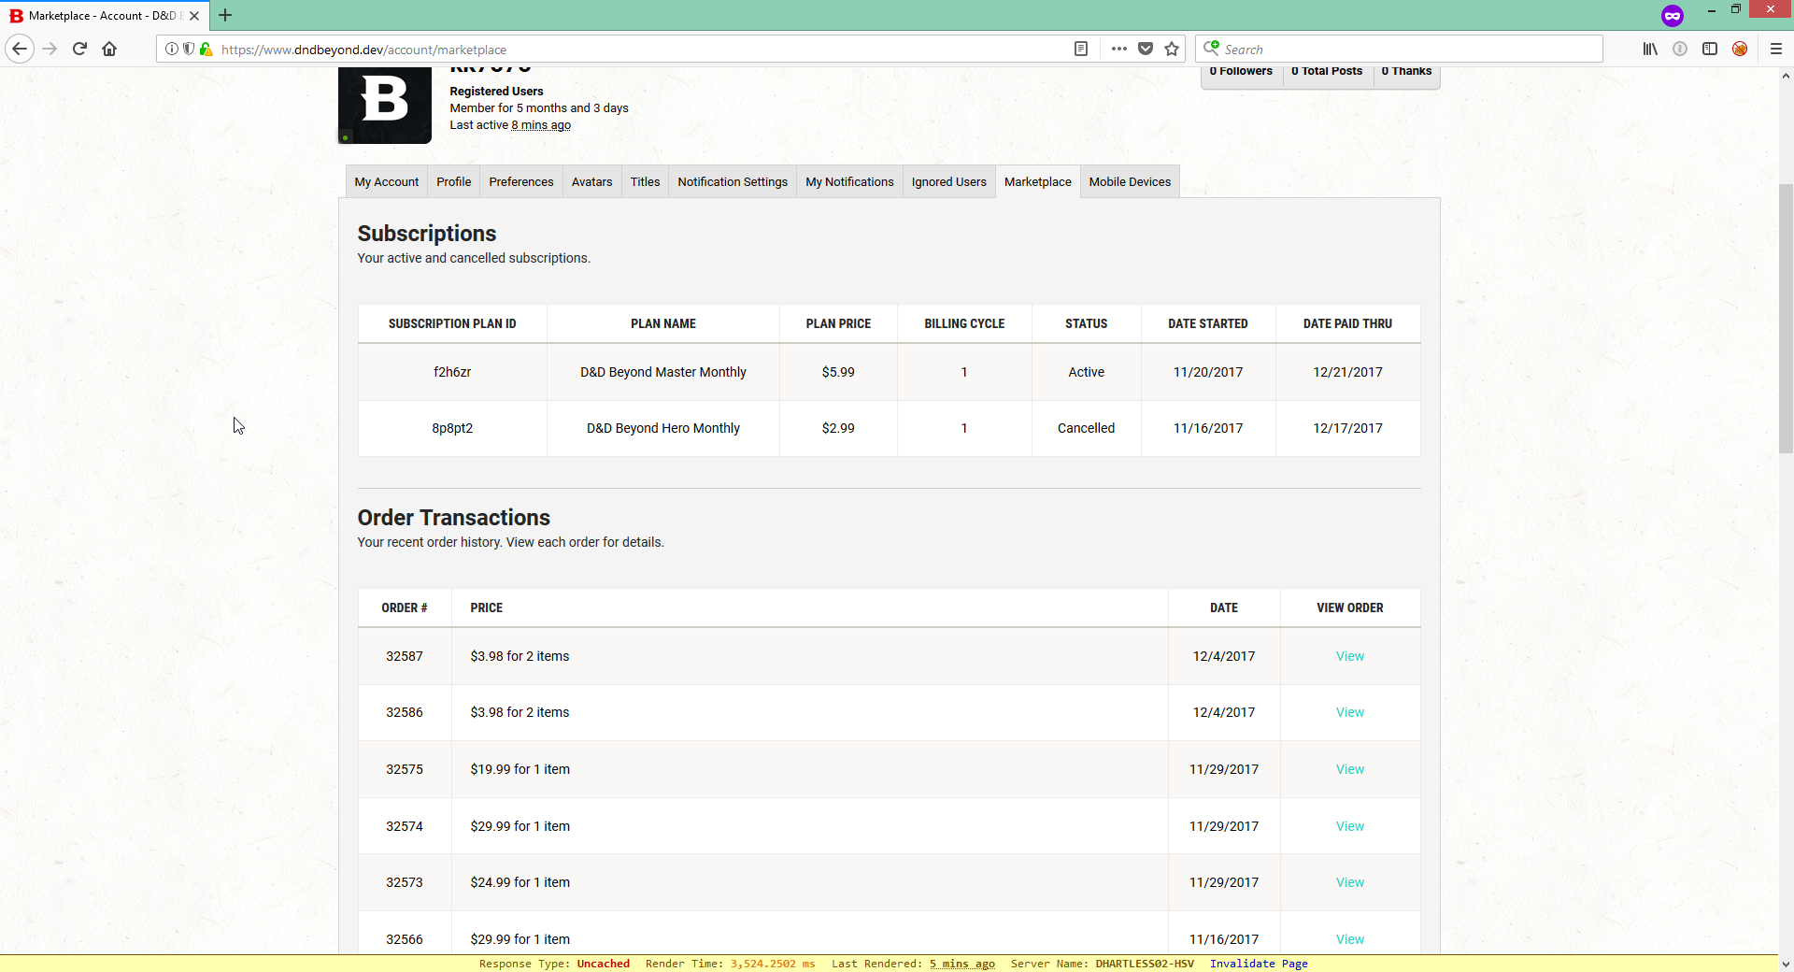Click the scrollbar down arrow
This screenshot has height=972, width=1794.
[1786, 964]
